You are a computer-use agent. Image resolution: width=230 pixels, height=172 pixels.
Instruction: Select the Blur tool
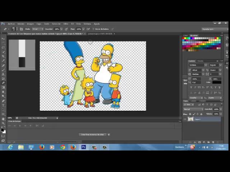click(x=3, y=92)
